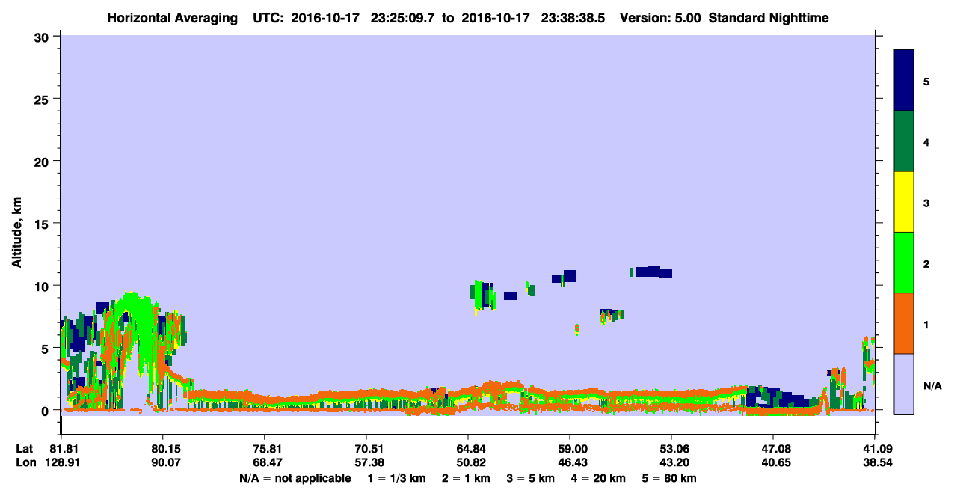The height and width of the screenshot is (499, 972).
Task: Click the latitude value 80.15
Action: pyautogui.click(x=163, y=449)
